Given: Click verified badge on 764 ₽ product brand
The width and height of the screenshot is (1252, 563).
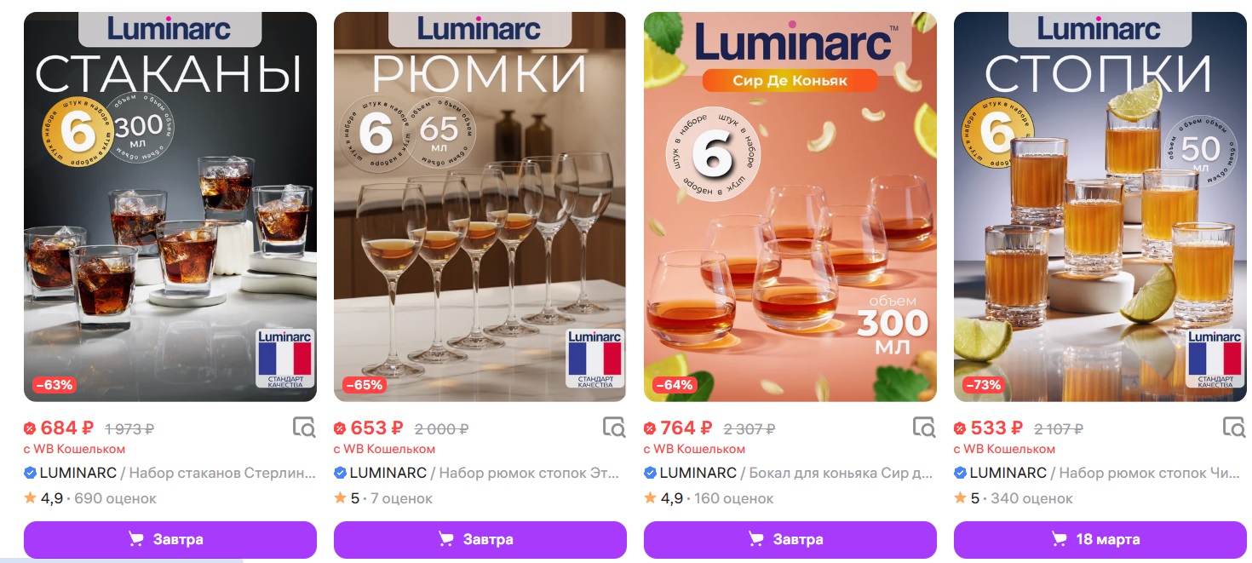Looking at the screenshot, I should point(651,473).
